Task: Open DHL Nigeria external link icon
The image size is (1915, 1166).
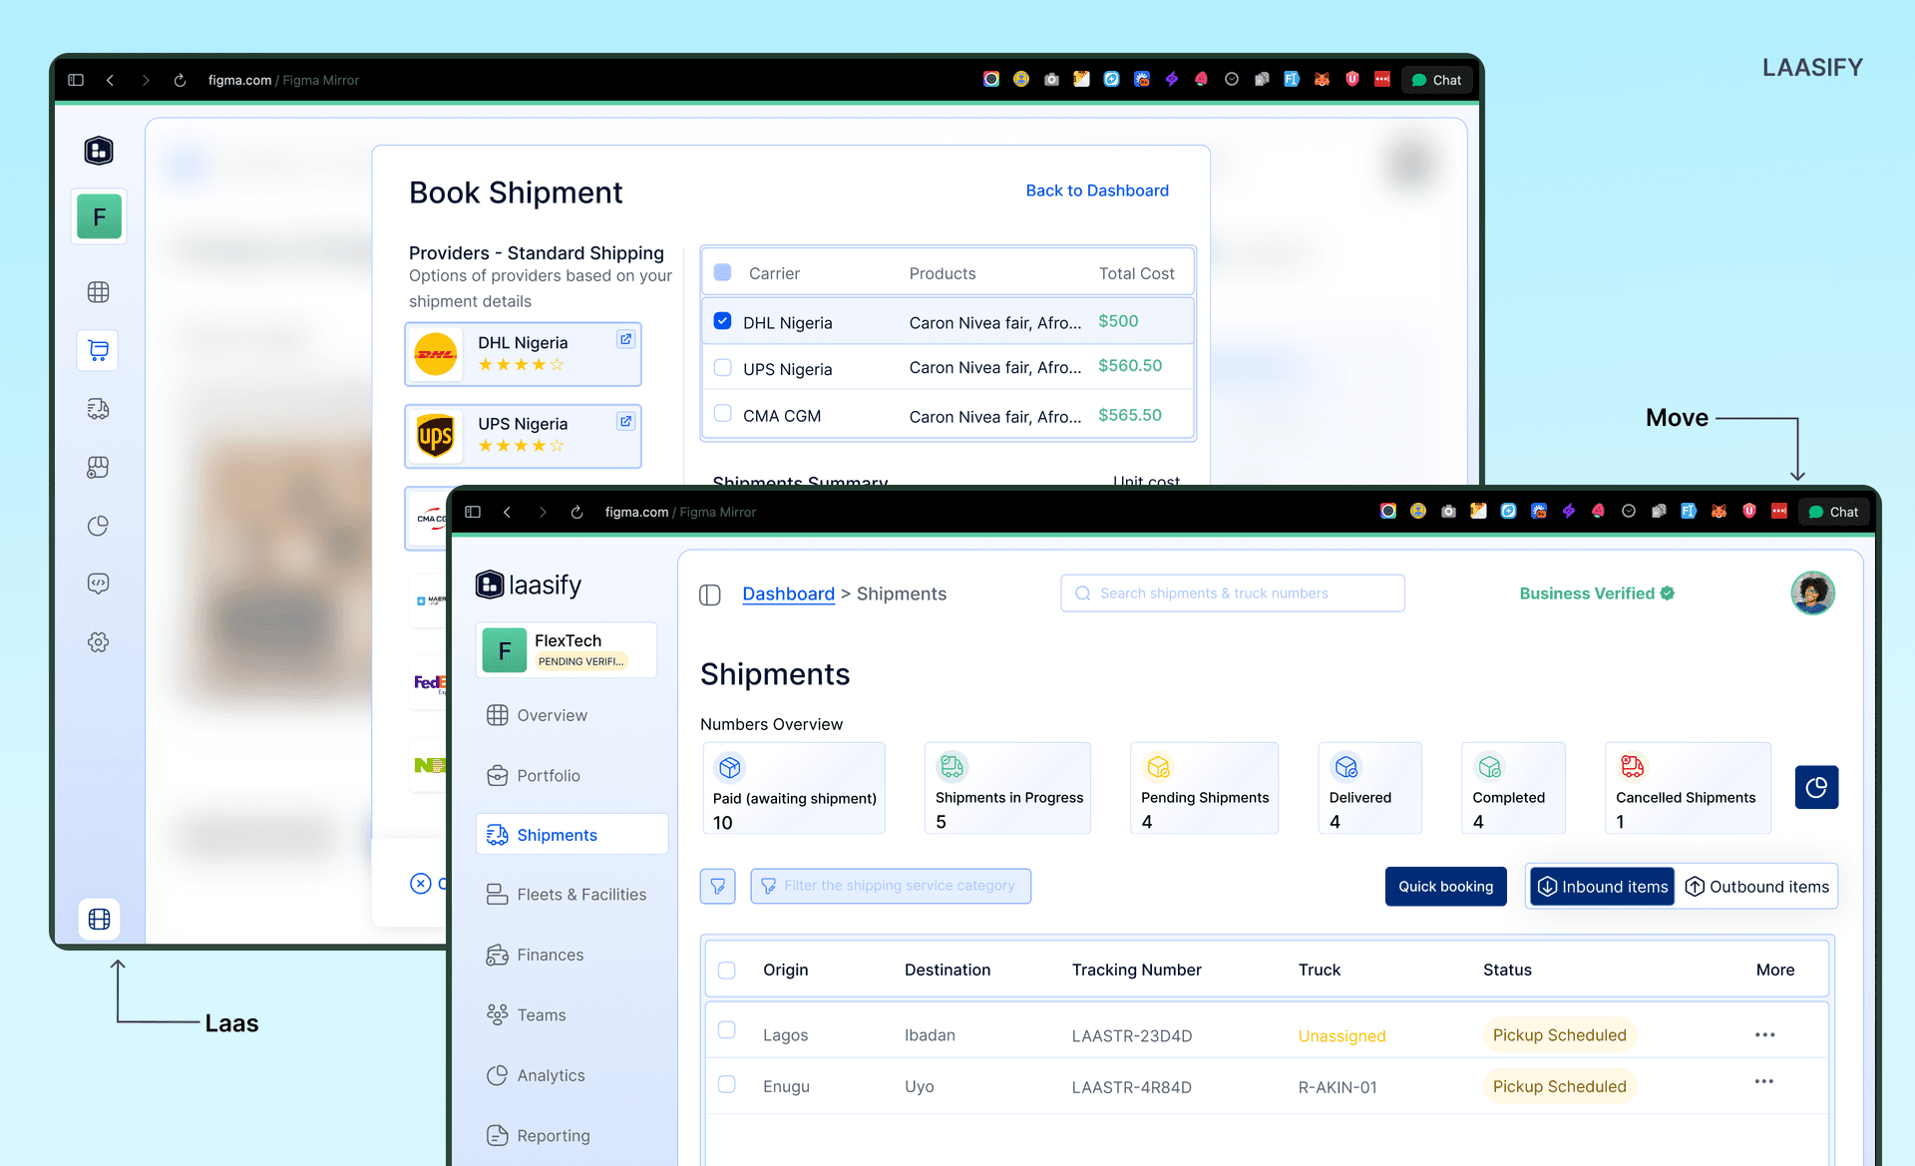Action: point(625,339)
